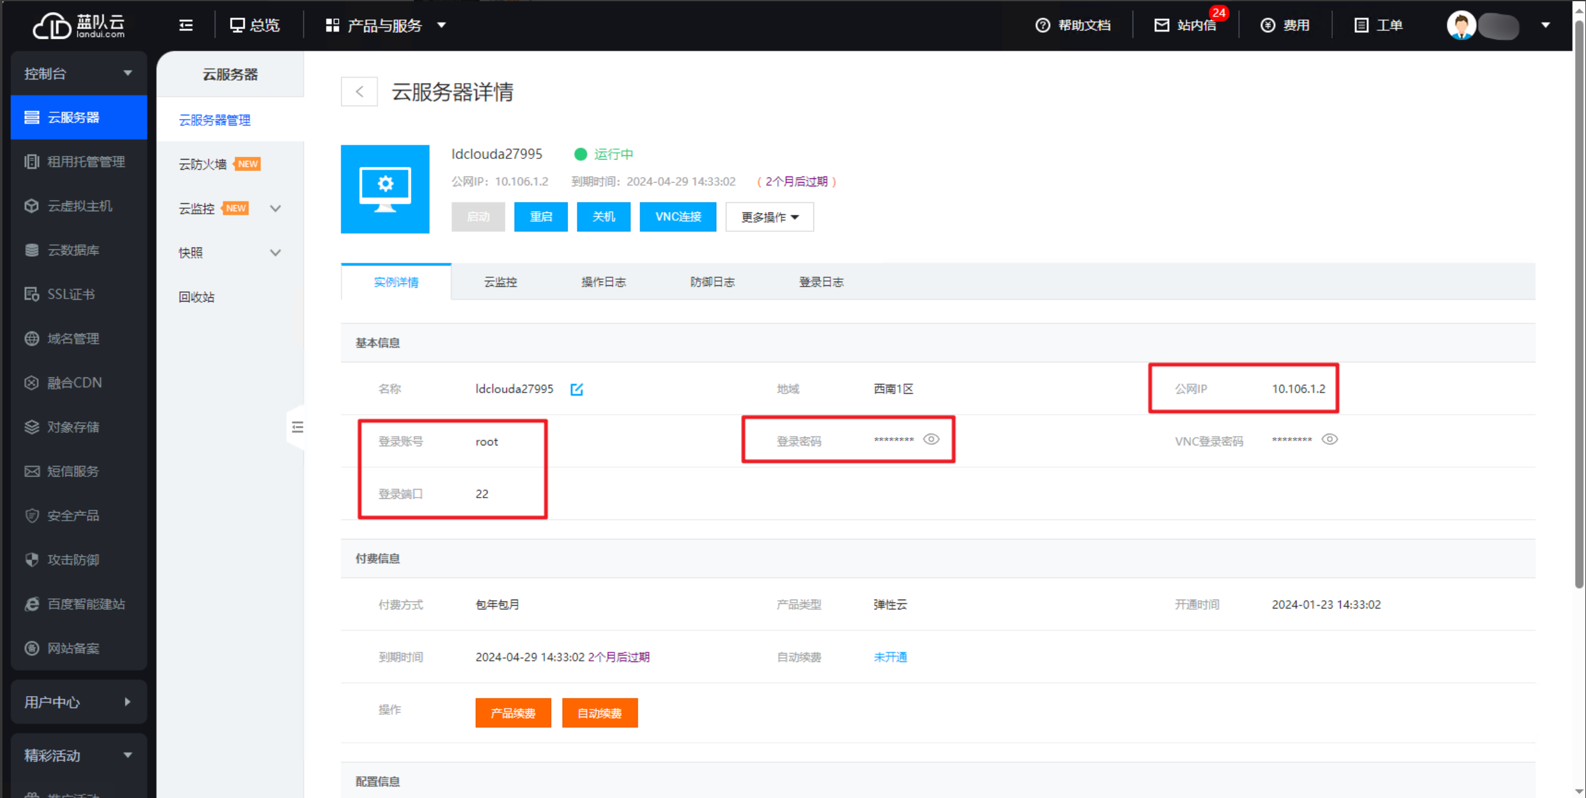The image size is (1586, 798).
Task: Click the orange 产品续费 button
Action: [512, 713]
